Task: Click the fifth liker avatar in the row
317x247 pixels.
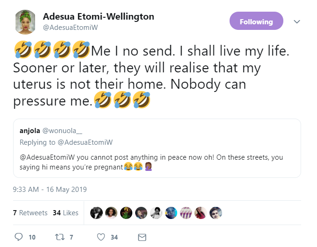Action: pos(156,213)
